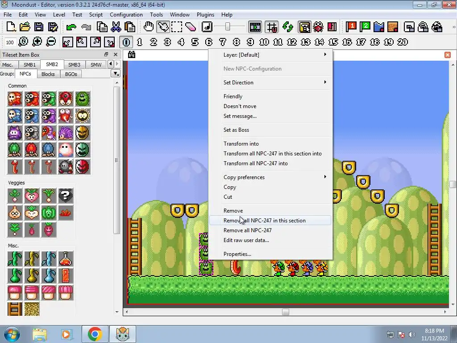Set player 1 start point flag
Screen dimensions: 457x343
click(351, 27)
